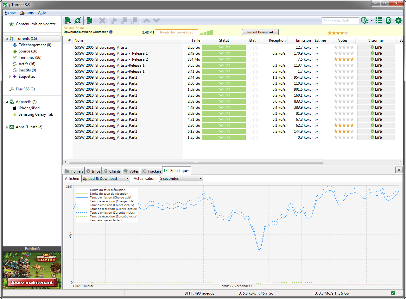This screenshot has height=299, width=406.
Task: Click the rating stars of SXSW_2012_Showcasing_Artists_Part2
Action: pos(344,125)
